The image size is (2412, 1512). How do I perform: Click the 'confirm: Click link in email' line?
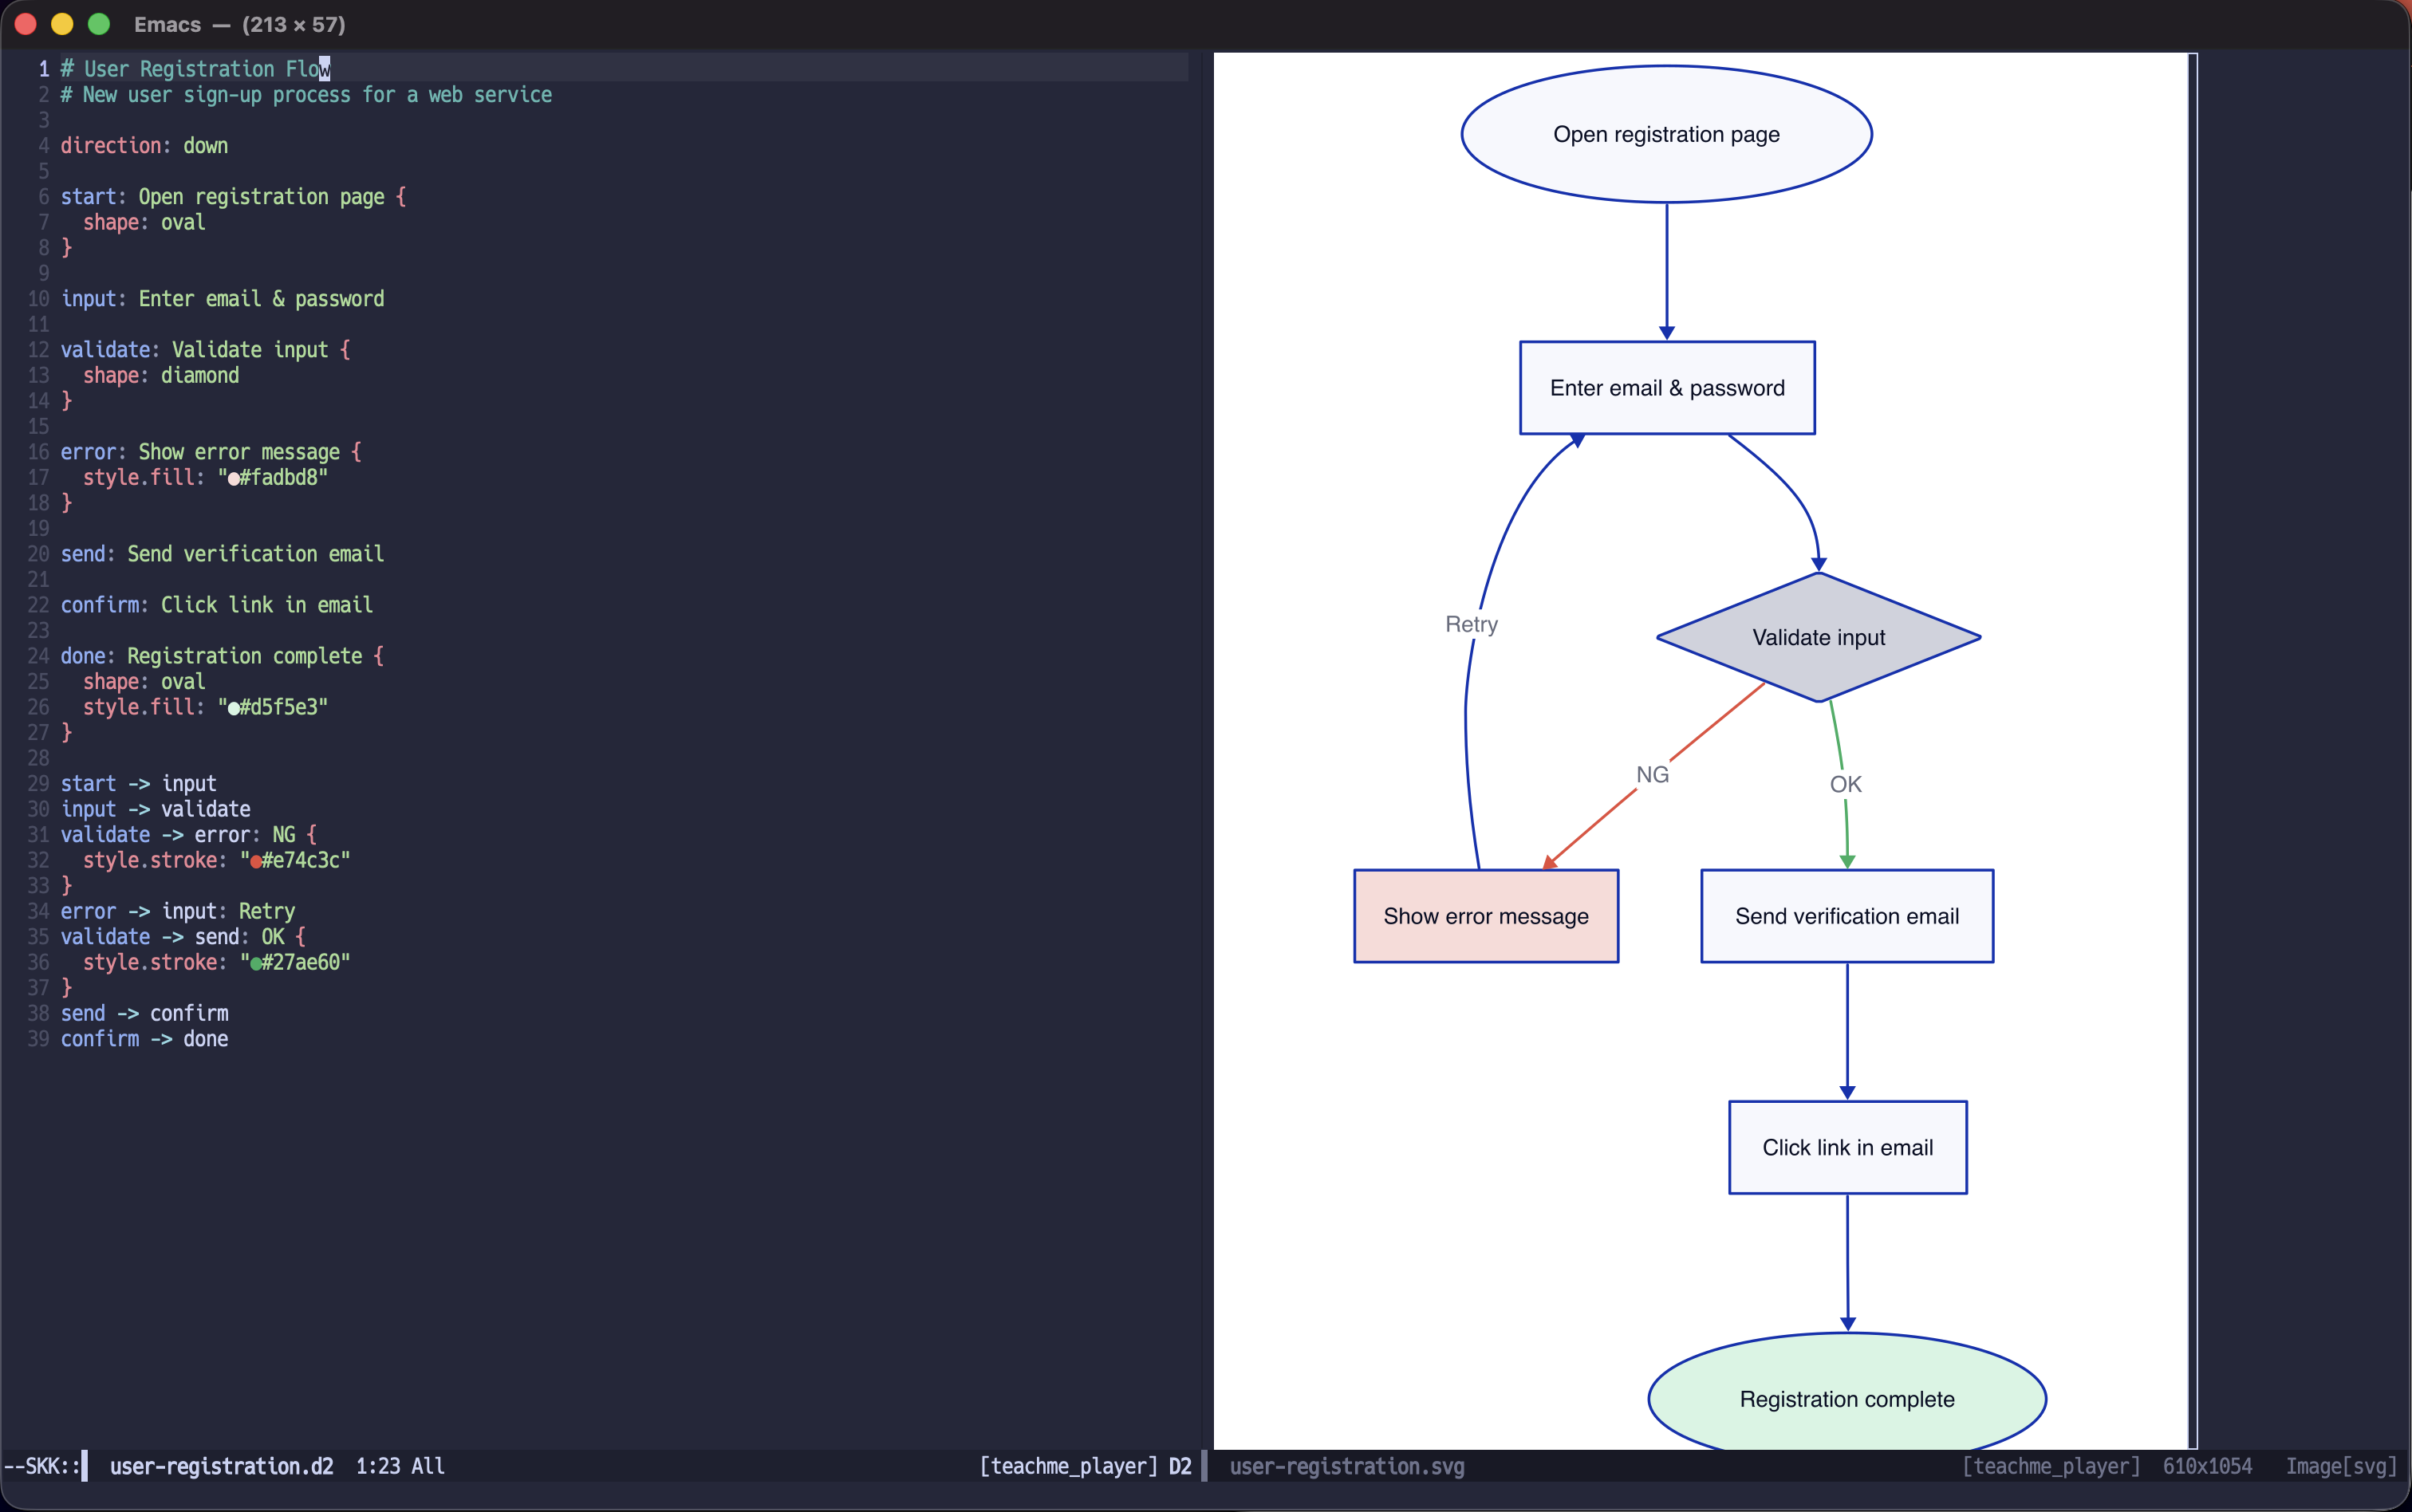click(x=217, y=605)
